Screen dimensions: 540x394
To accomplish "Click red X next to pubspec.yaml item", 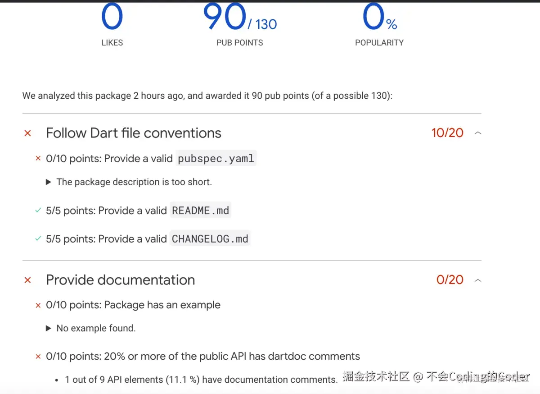I will (x=38, y=158).
